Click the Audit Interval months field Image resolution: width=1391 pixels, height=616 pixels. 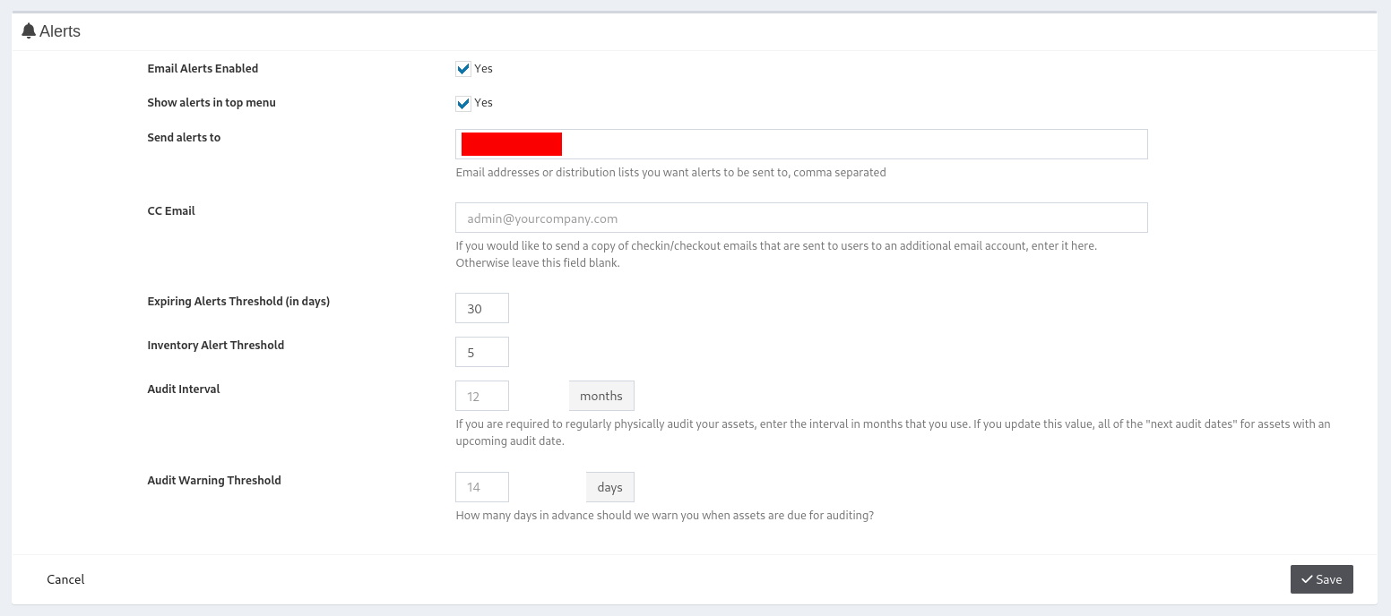pyautogui.click(x=482, y=396)
